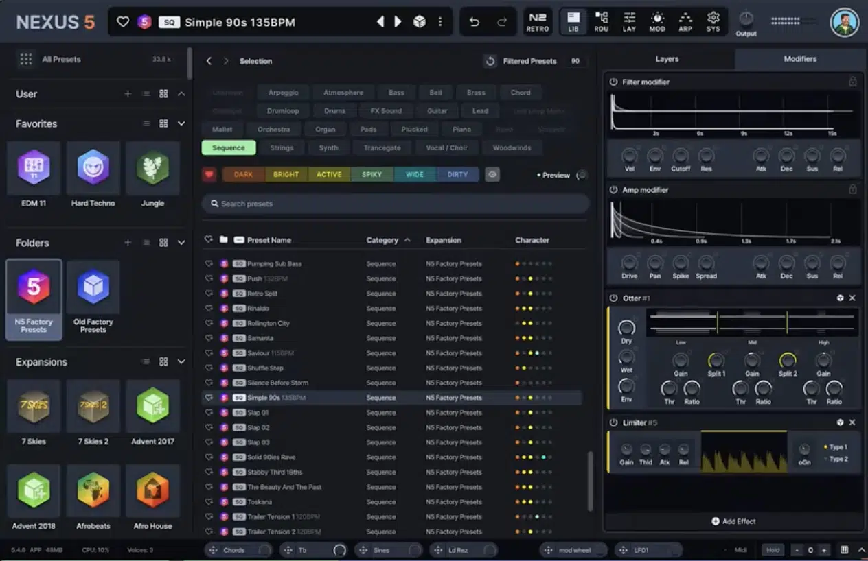Open the user profile avatar
Viewport: 868px width, 561px height.
pos(845,22)
